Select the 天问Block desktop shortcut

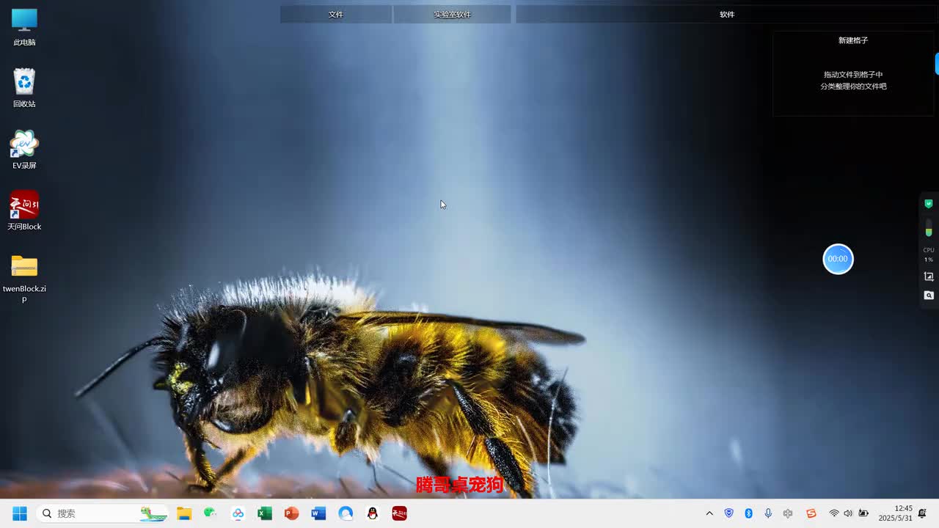coord(24,211)
